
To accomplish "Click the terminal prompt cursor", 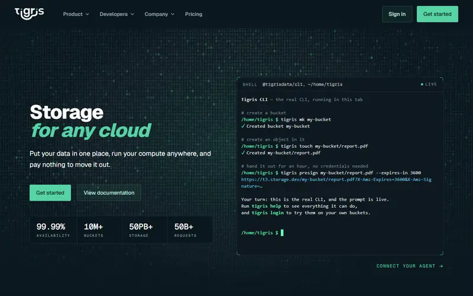I will pos(282,233).
